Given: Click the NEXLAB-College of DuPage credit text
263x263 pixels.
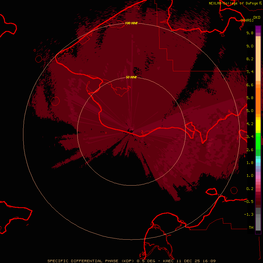Looking at the screenshot, I should coord(233,3).
